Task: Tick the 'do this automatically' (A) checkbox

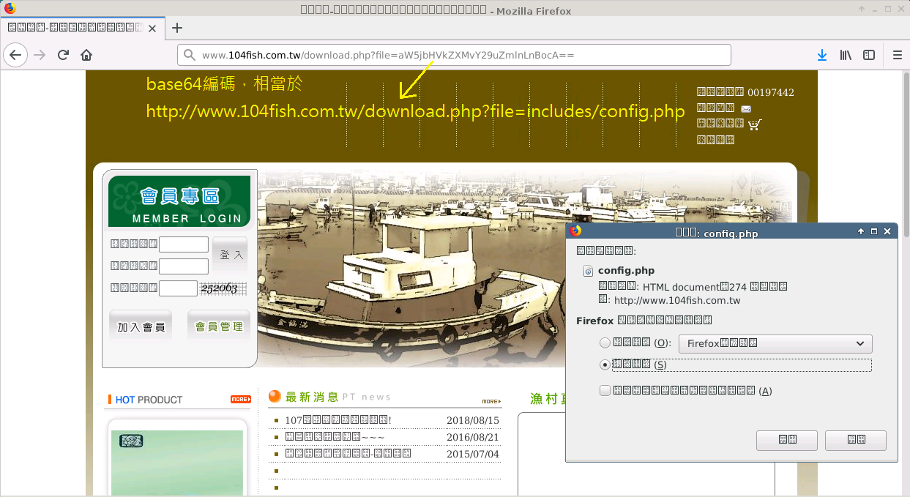Action: 605,391
